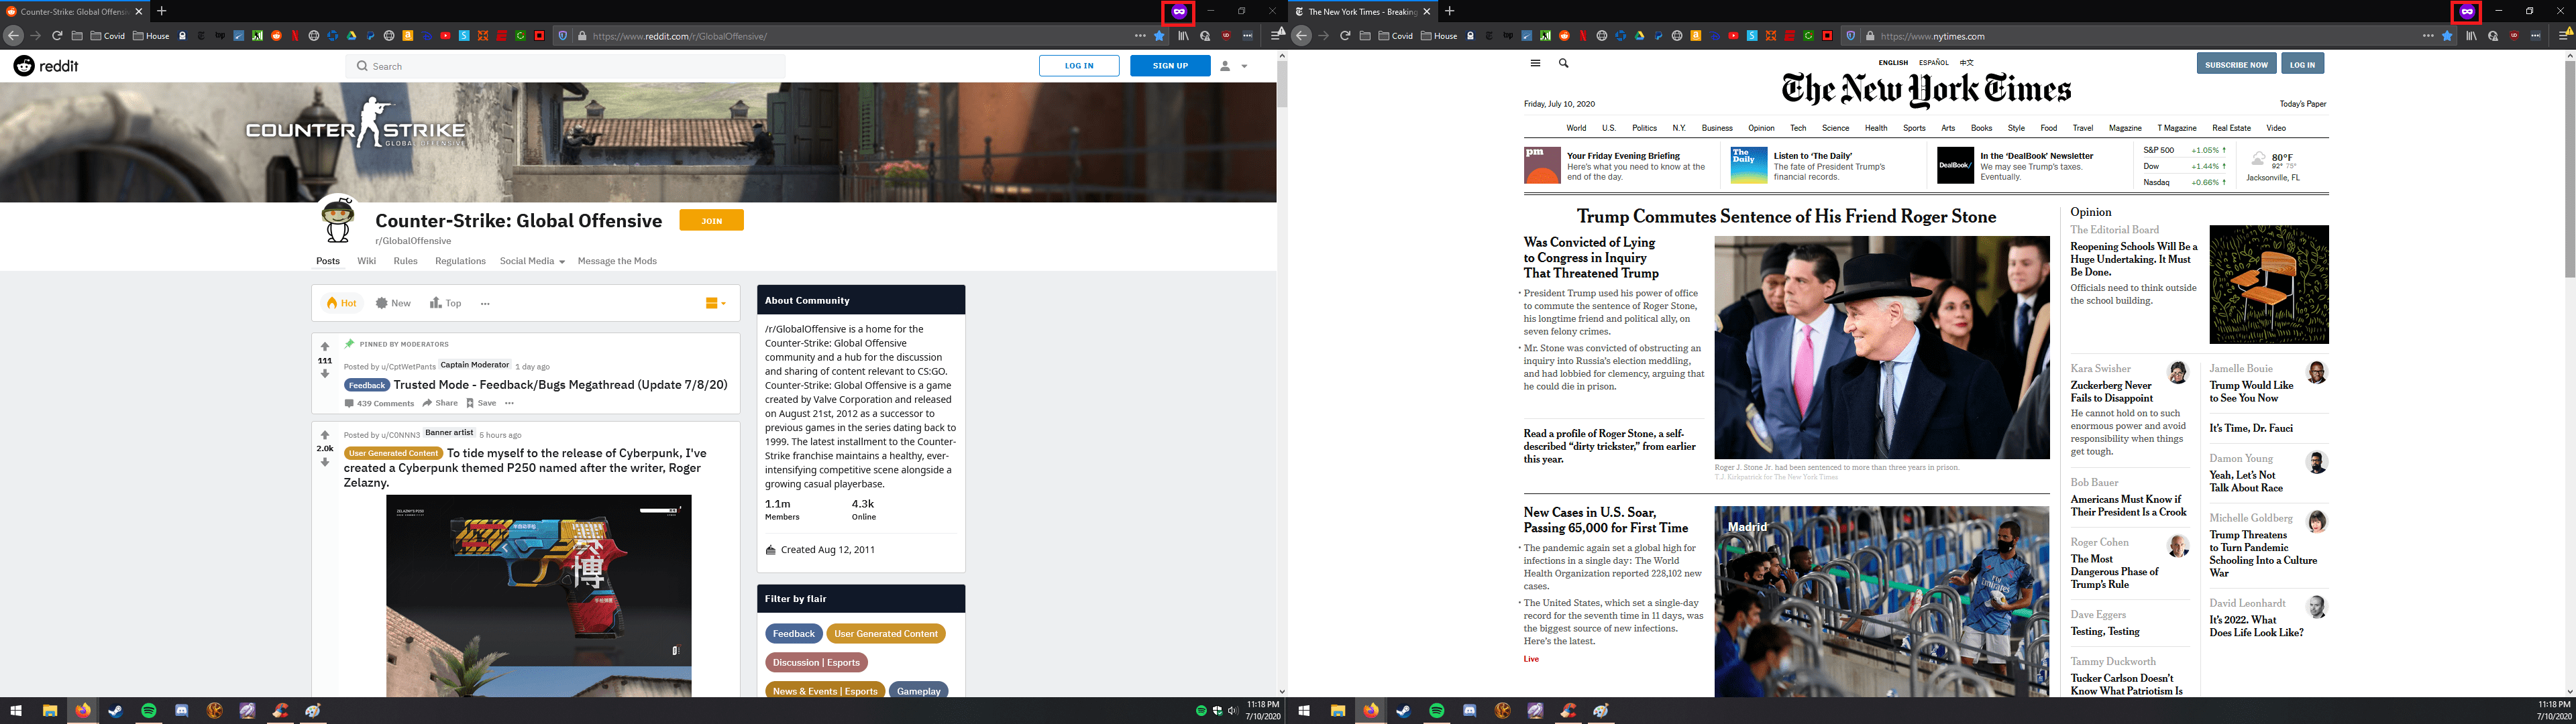The height and width of the screenshot is (724, 2576).
Task: Expand the Social Media dropdown
Action: (532, 261)
